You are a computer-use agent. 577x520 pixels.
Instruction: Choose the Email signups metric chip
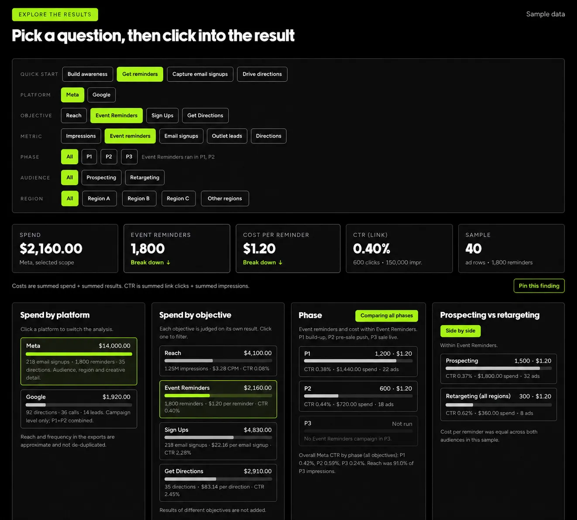click(x=181, y=136)
